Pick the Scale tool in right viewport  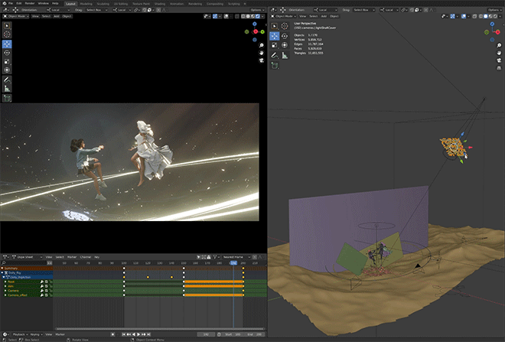coord(275,45)
